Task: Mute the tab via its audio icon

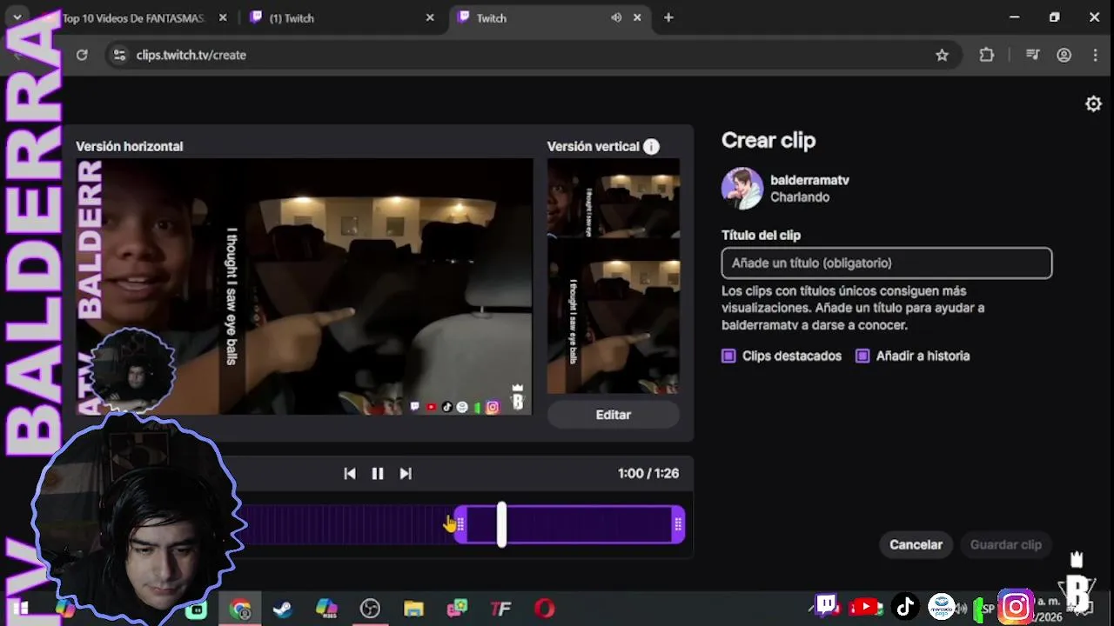Action: [616, 17]
